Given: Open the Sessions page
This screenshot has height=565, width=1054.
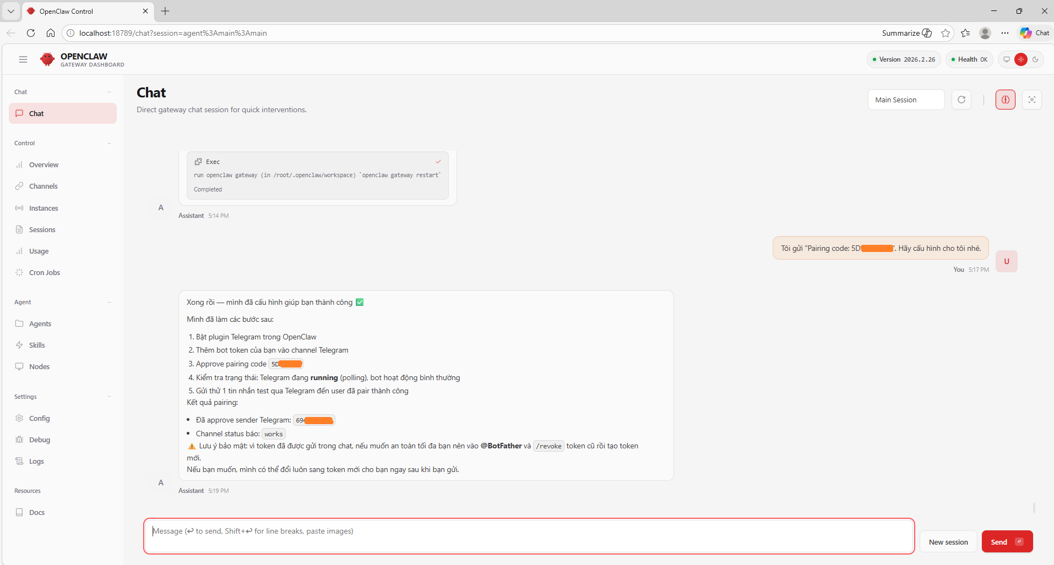Looking at the screenshot, I should [63, 229].
